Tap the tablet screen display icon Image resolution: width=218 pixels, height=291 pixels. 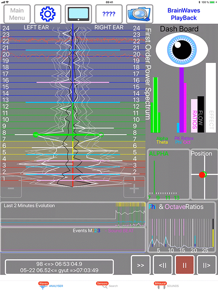[78, 14]
